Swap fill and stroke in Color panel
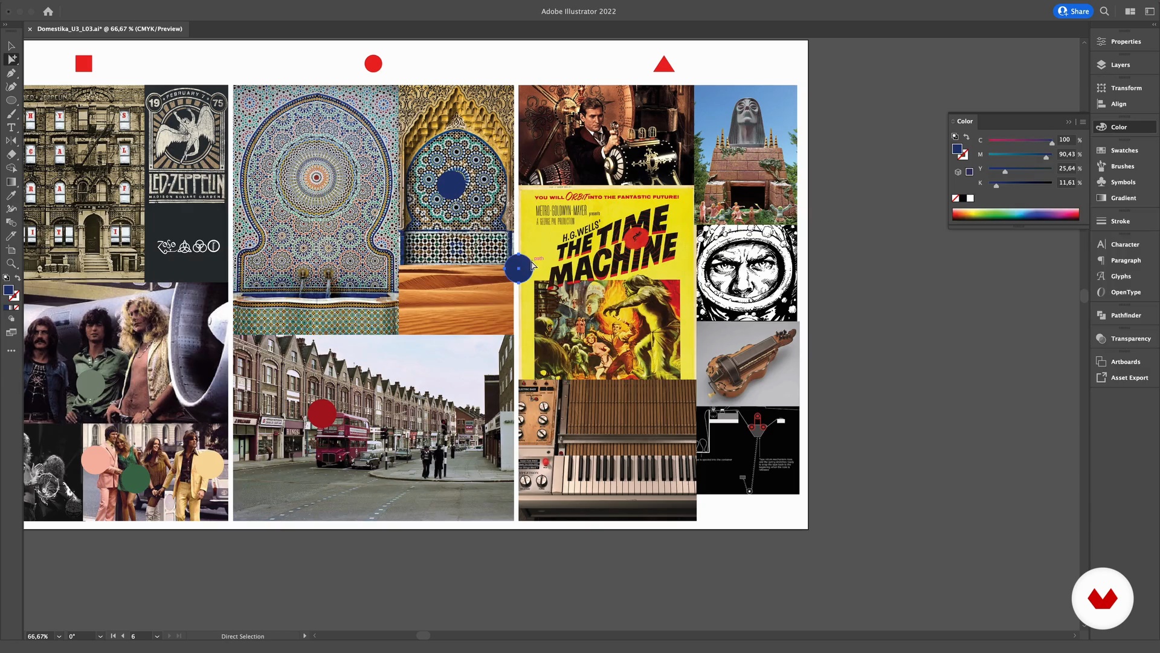1160x653 pixels. 966,137
